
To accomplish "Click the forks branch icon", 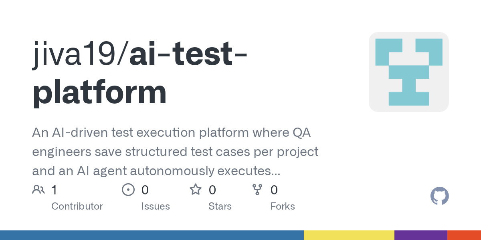I will point(257,190).
